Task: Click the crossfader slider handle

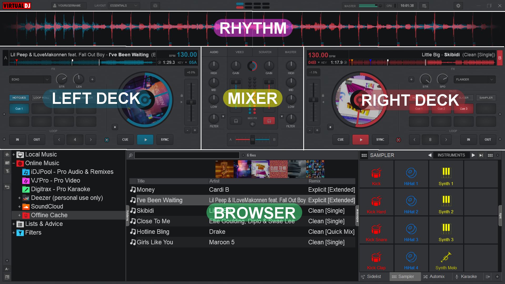Action: click(252, 140)
